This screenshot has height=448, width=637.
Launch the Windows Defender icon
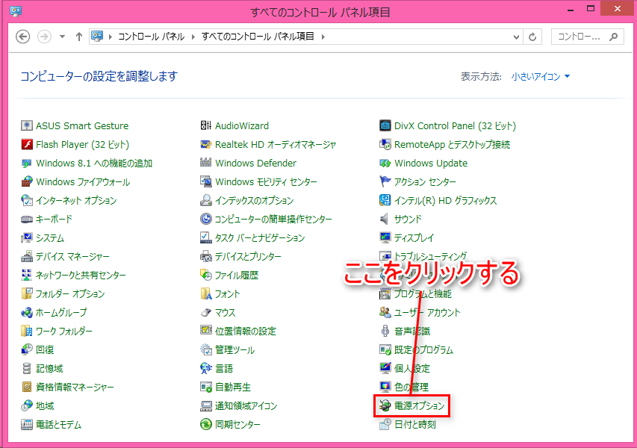(x=206, y=164)
